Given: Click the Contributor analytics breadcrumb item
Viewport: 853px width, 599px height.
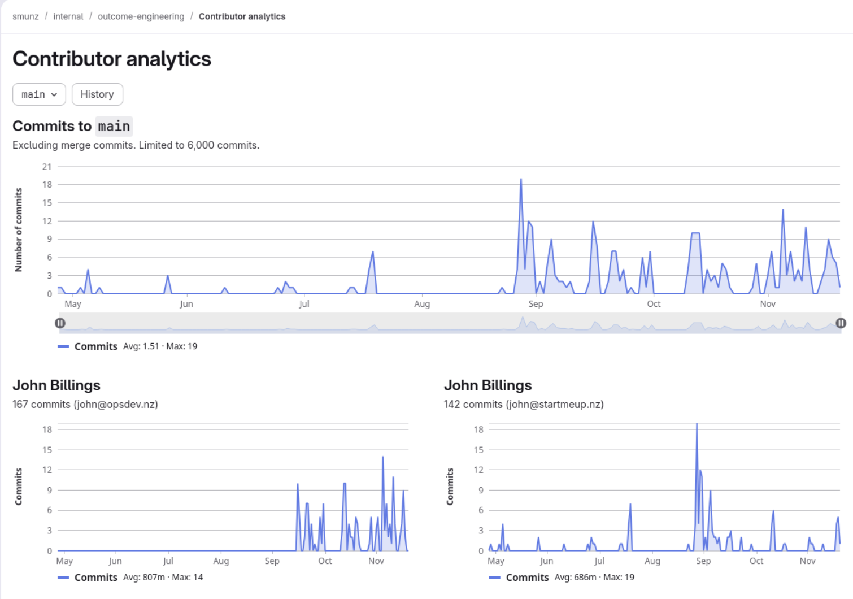Looking at the screenshot, I should point(242,16).
